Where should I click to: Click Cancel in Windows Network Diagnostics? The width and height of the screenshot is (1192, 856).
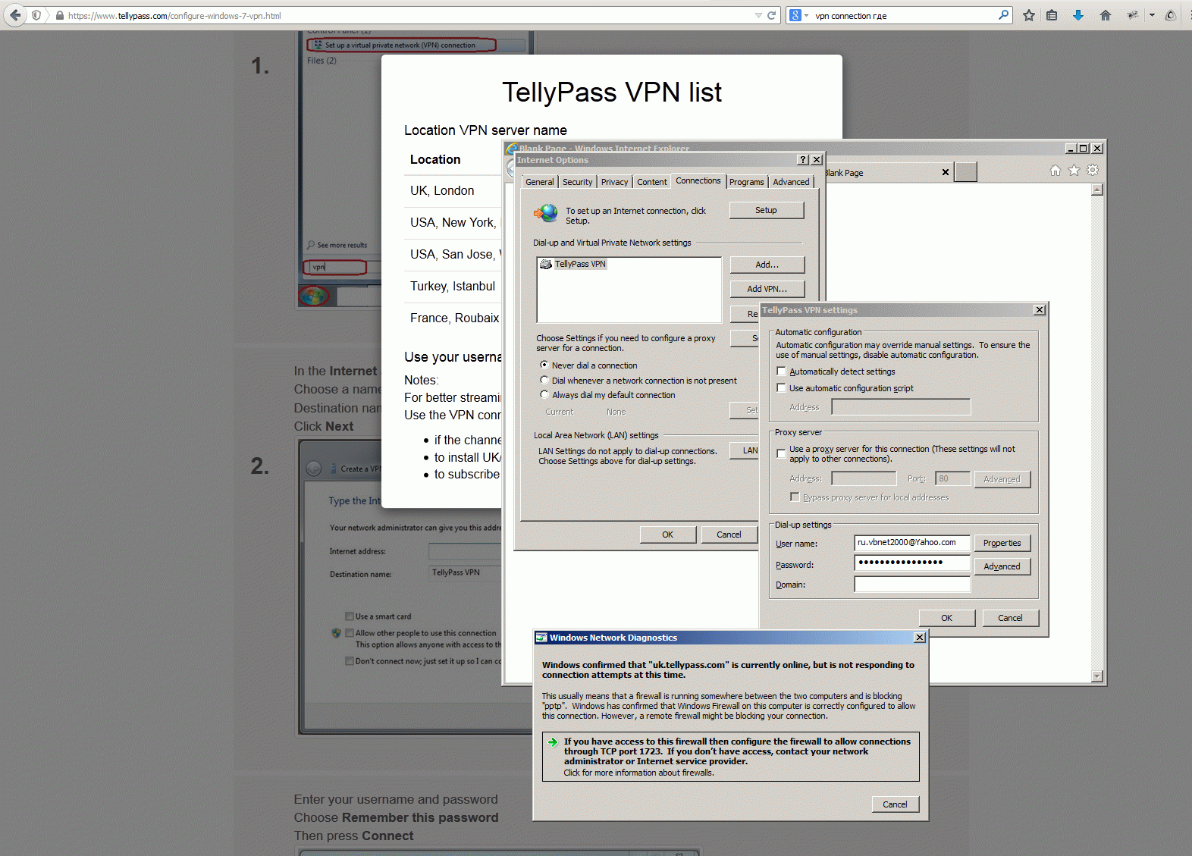tap(896, 804)
